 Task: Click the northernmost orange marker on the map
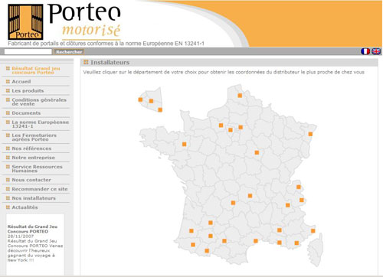click(240, 96)
